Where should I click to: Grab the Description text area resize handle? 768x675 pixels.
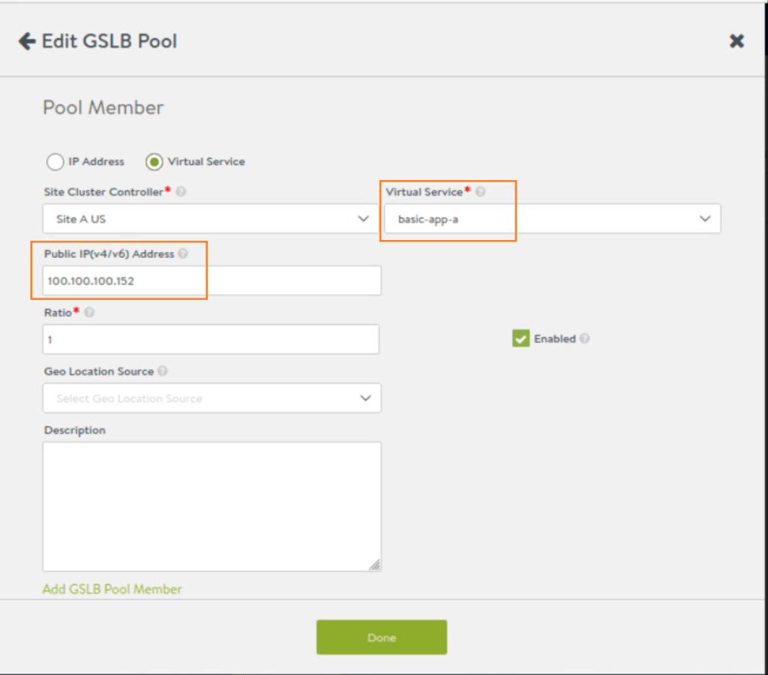point(374,565)
